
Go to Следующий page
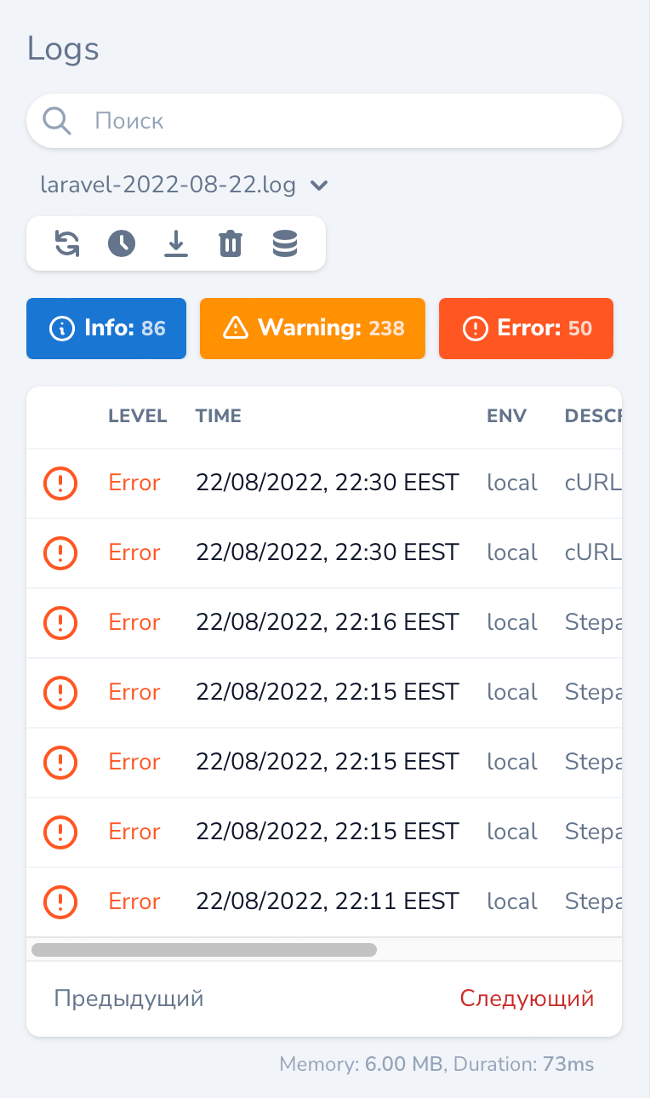[527, 998]
